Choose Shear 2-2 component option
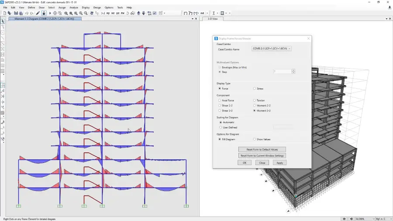The image size is (393, 221). click(220, 105)
